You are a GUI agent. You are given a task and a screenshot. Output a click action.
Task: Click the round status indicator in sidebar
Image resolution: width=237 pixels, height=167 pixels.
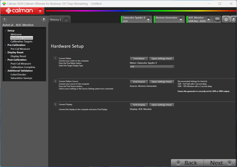pos(5,19)
